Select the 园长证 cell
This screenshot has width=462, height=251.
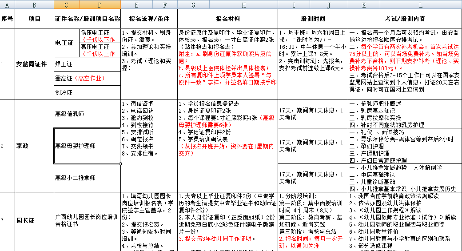pos(34,221)
